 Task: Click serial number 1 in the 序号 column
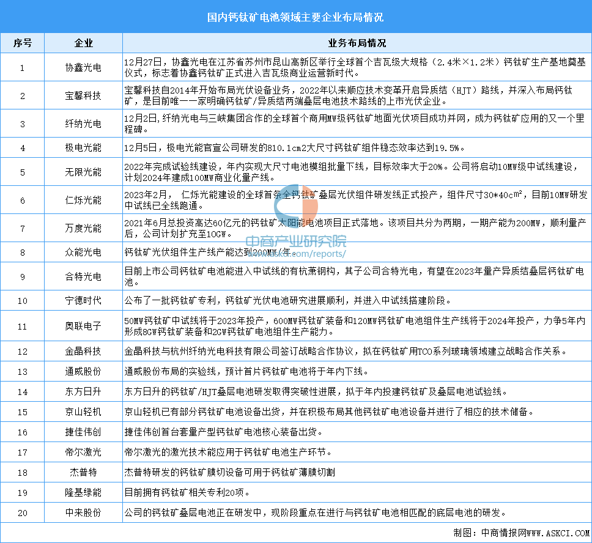[22, 68]
